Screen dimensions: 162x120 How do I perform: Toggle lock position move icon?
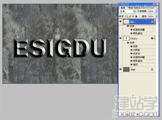tap(133, 16)
